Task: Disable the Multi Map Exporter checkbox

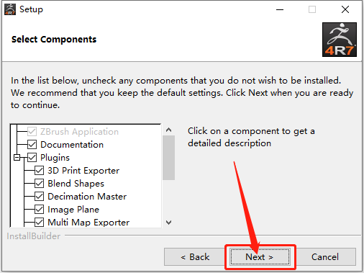Action: 39,223
